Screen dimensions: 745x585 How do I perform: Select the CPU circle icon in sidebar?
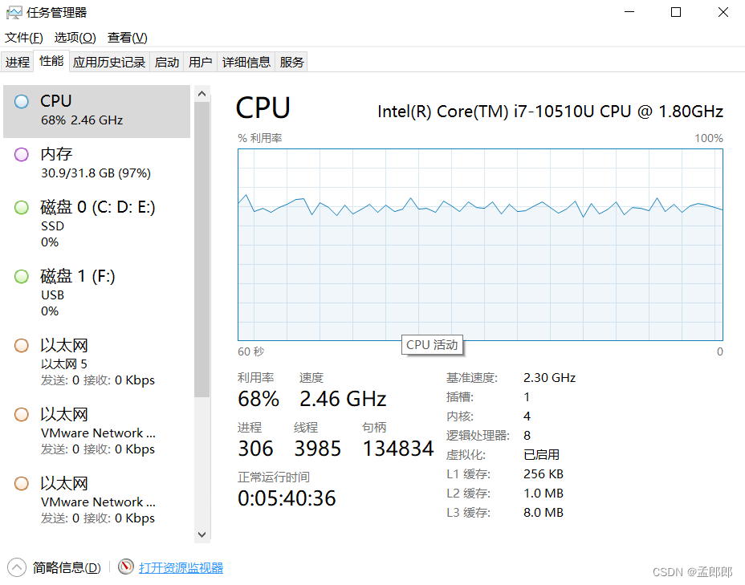(x=22, y=102)
